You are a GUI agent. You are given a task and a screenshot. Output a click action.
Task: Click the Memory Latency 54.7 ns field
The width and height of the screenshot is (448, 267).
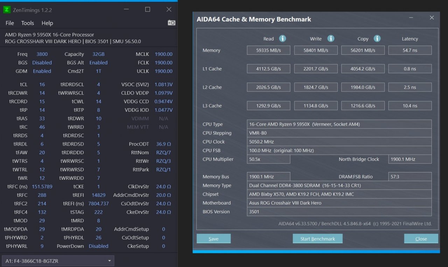coord(410,50)
